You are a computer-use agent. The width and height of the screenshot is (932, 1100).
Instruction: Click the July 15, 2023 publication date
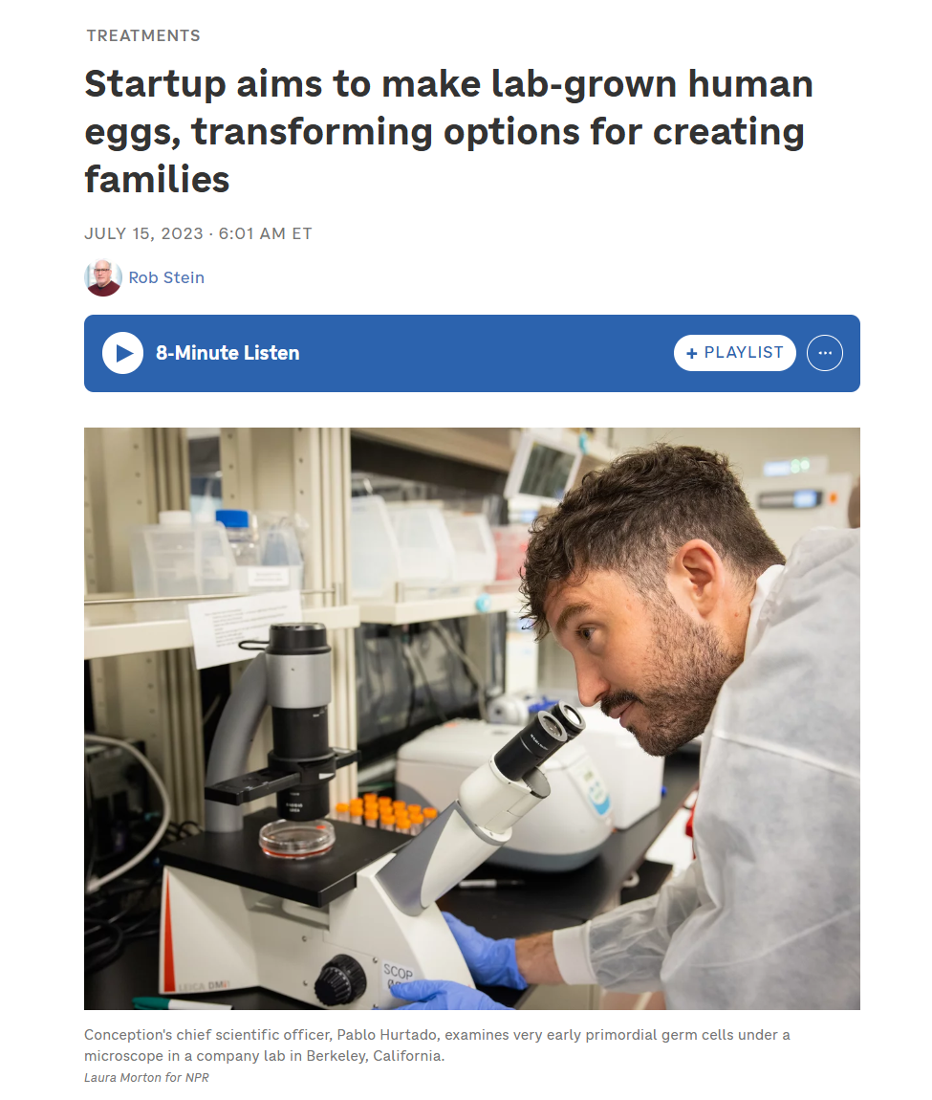[143, 233]
